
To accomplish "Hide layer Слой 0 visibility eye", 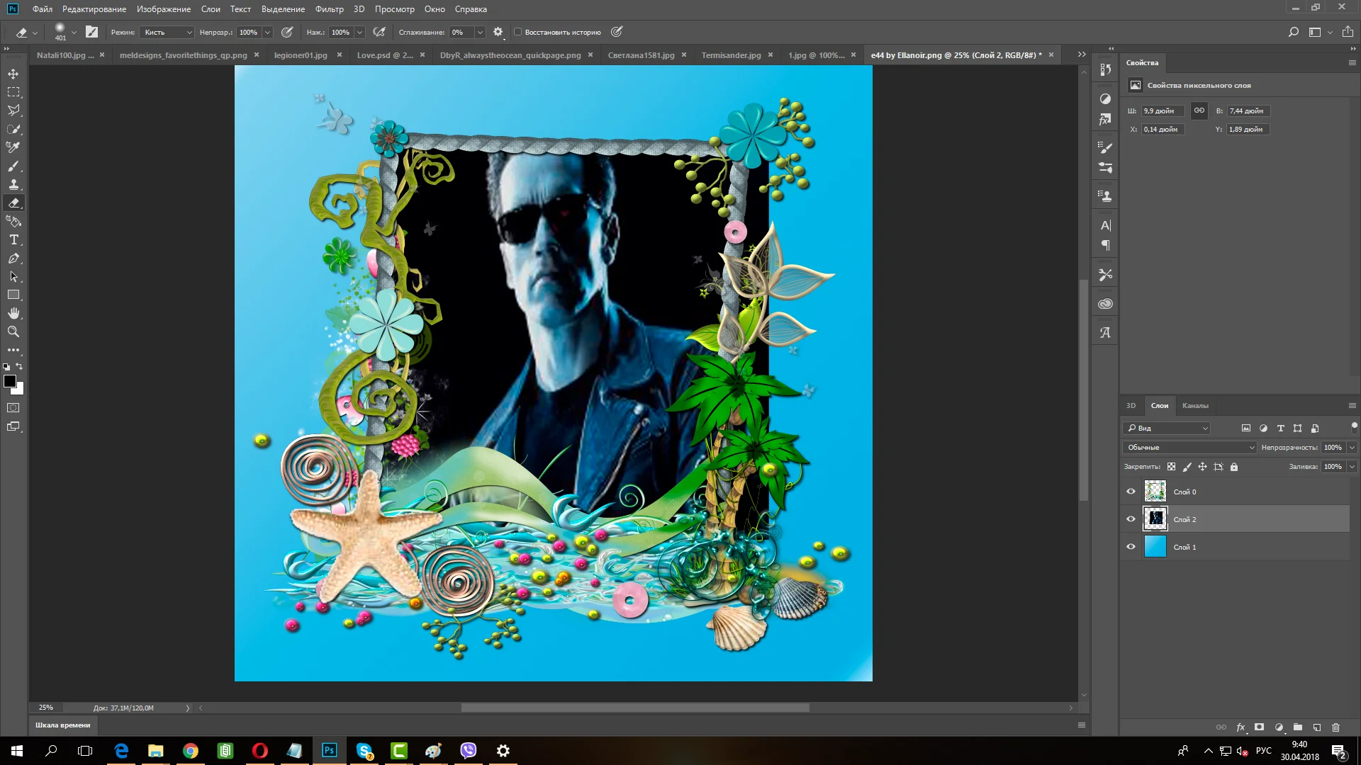I will 1131,492.
